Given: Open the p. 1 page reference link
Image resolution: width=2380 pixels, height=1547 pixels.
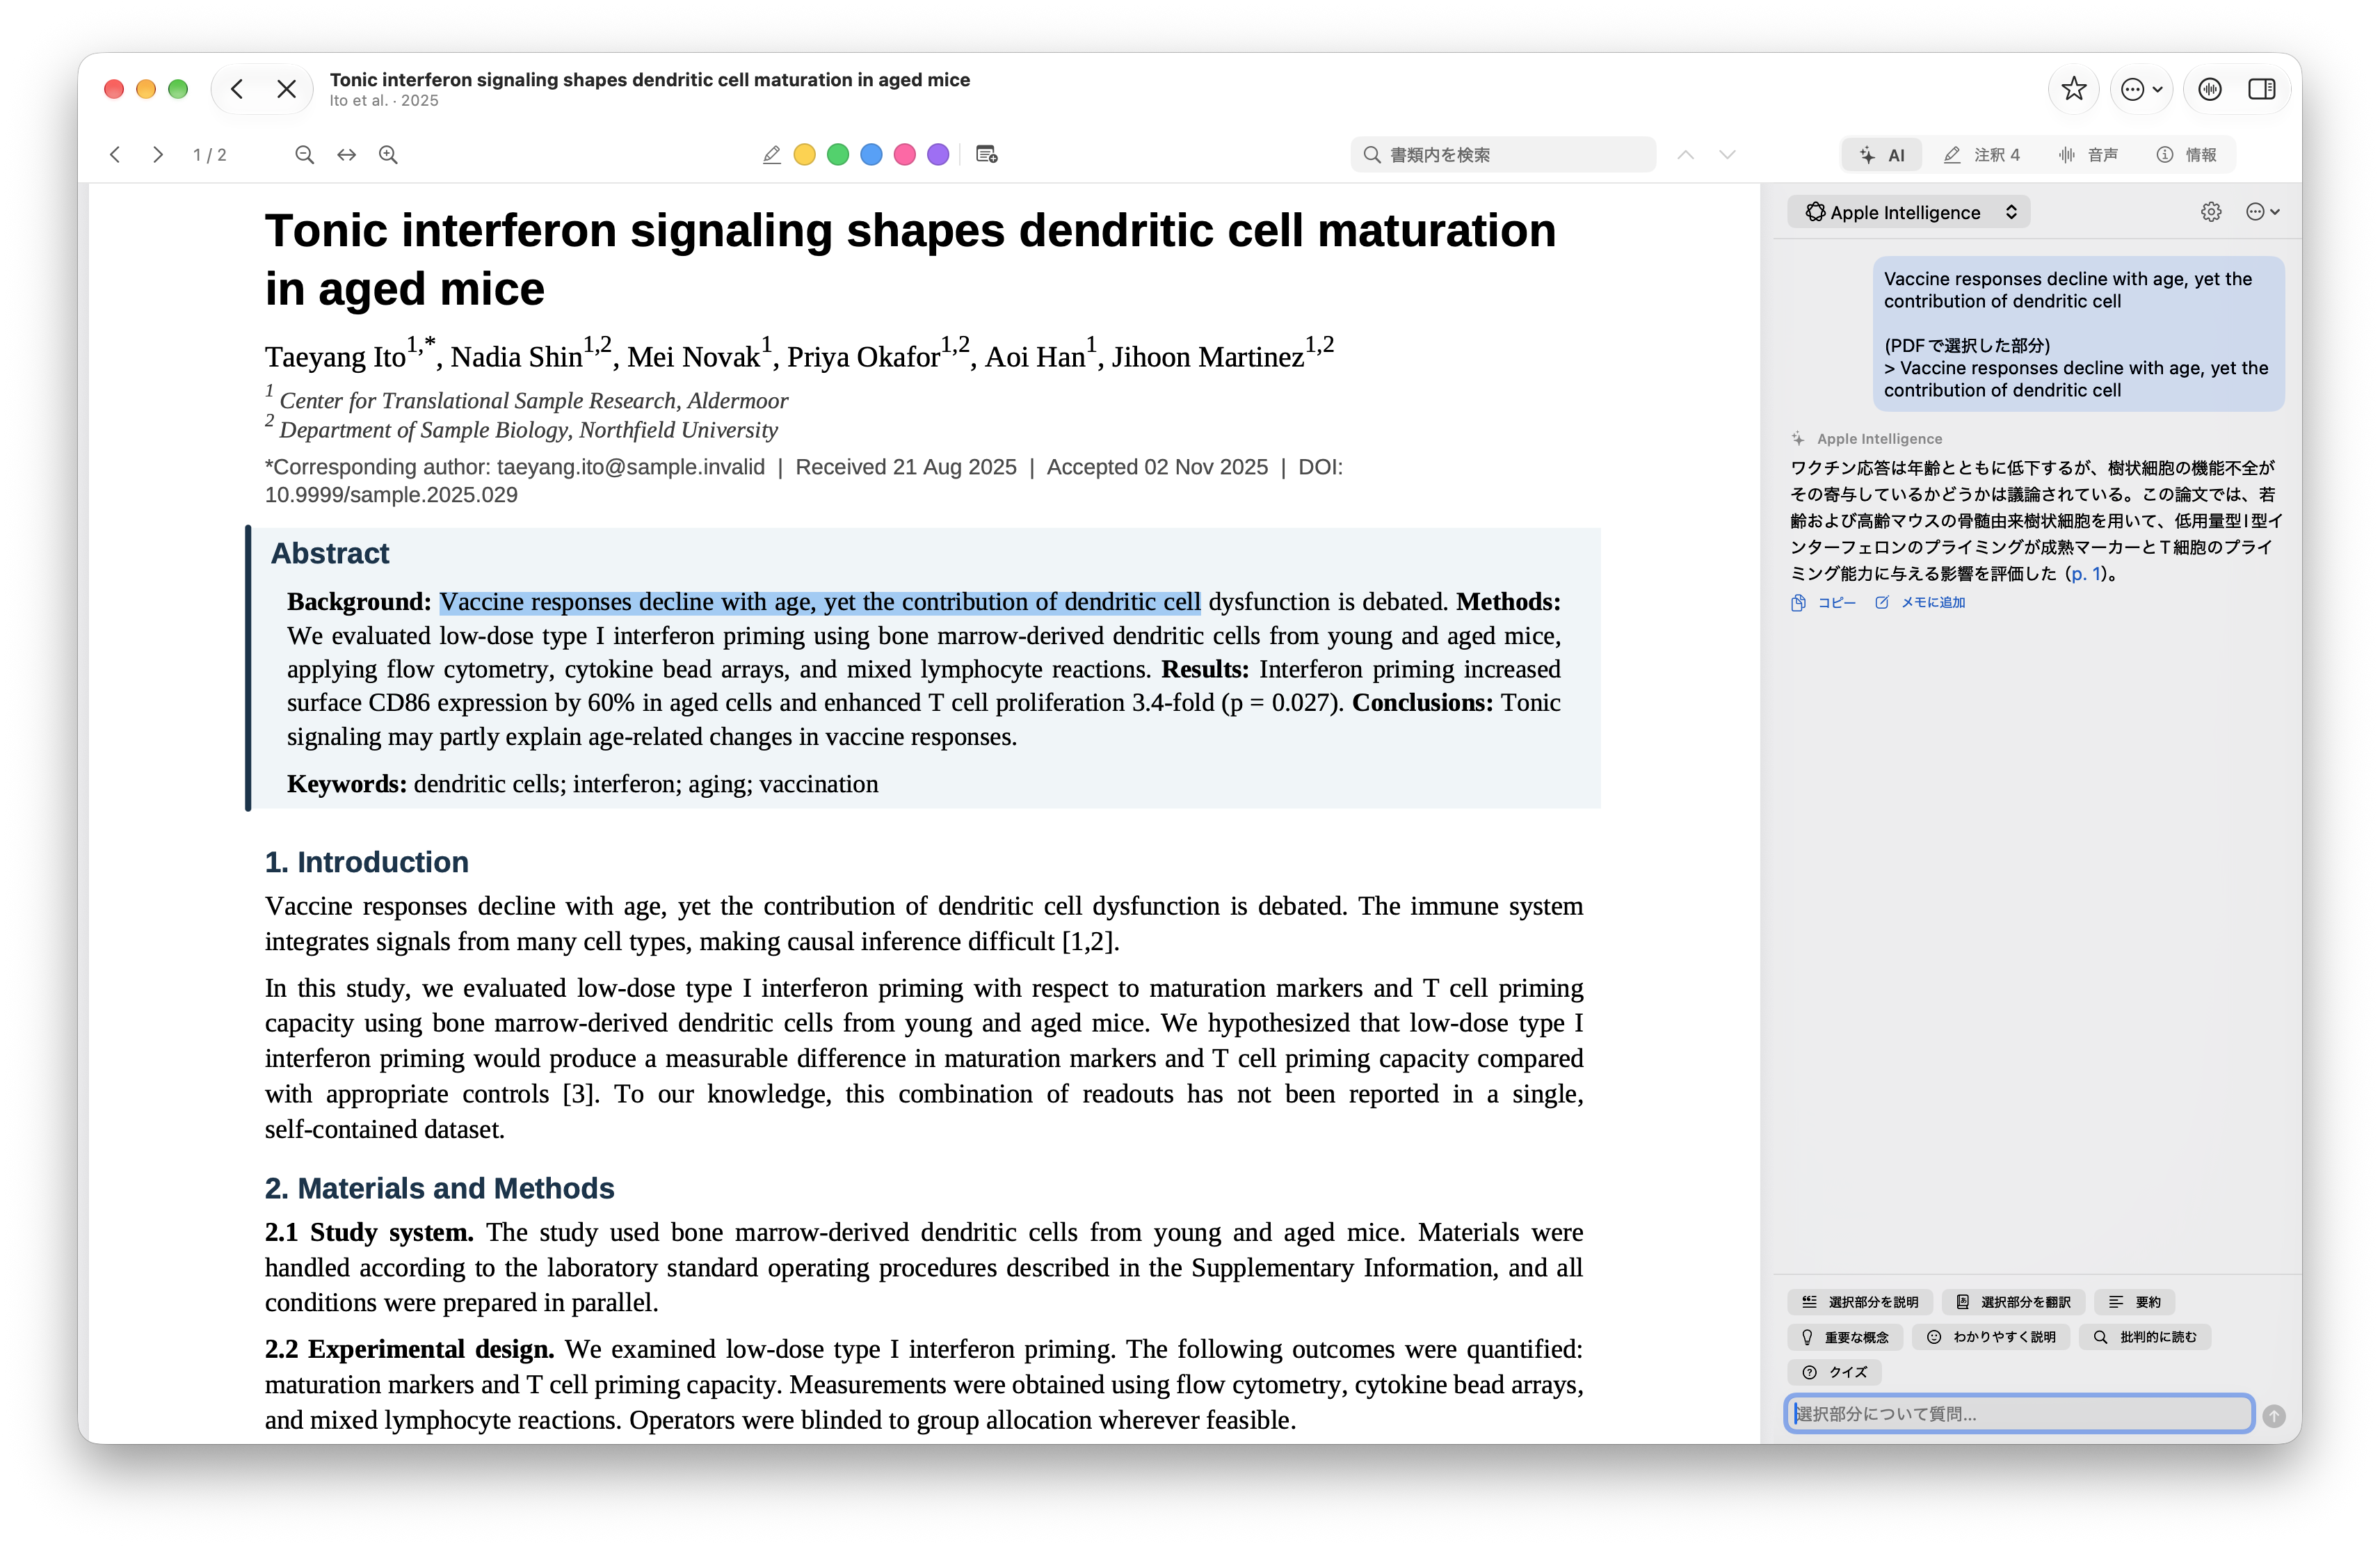Looking at the screenshot, I should 2086,574.
